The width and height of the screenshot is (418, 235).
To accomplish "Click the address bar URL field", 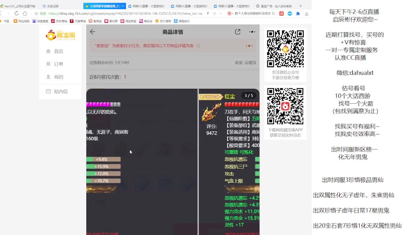I will (125, 13).
